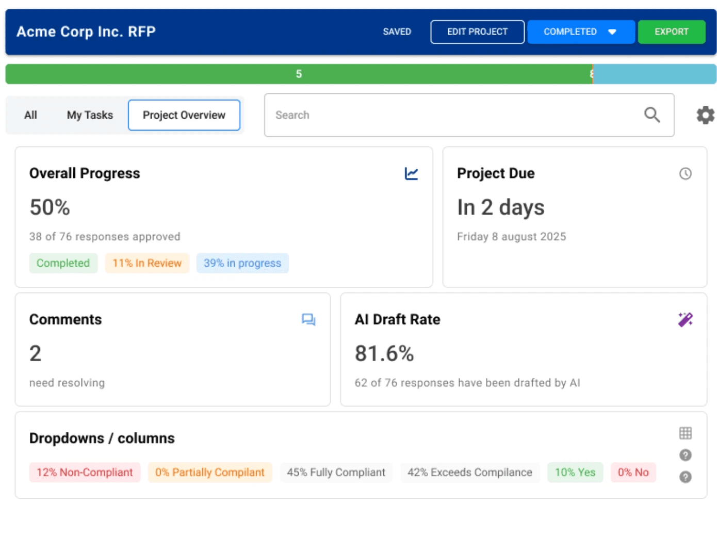Expand the COMPLETED status dropdown
The width and height of the screenshot is (717, 554).
[581, 32]
